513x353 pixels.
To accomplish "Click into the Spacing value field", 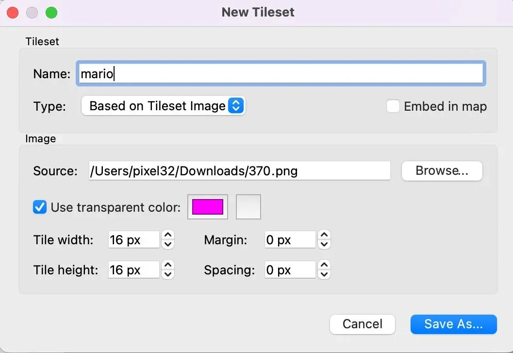I will [290, 270].
